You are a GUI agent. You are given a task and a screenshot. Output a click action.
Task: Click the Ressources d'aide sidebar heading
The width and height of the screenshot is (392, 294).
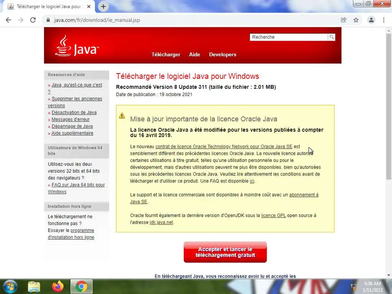[x=67, y=75]
